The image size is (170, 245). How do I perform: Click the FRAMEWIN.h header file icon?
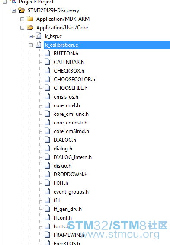47,235
